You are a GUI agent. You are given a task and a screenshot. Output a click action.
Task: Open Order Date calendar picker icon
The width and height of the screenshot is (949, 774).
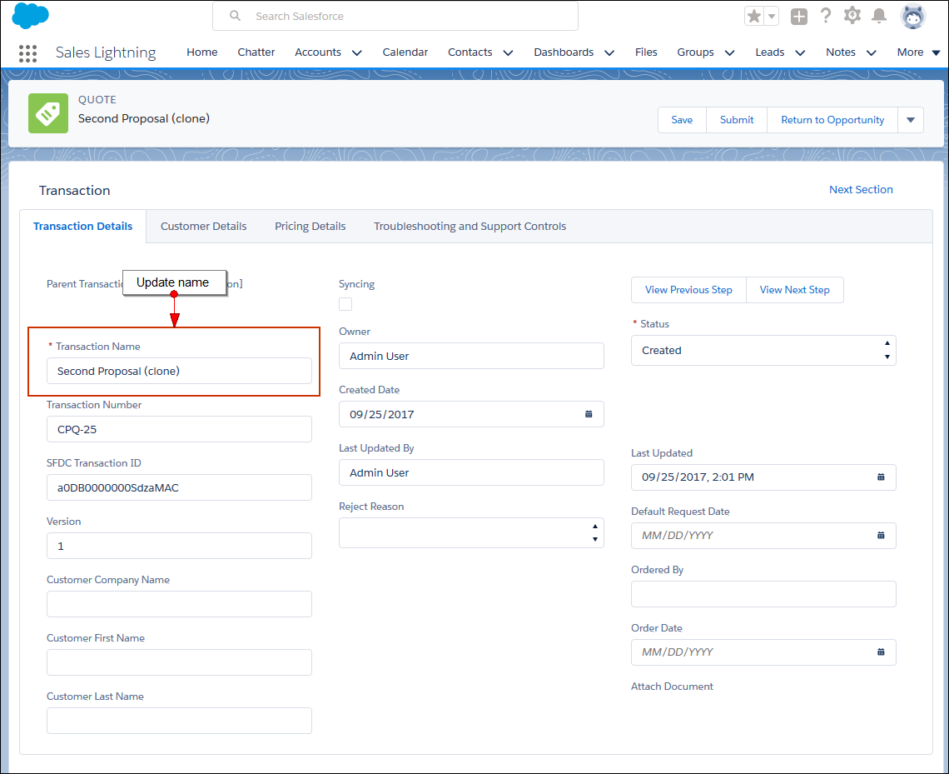tap(881, 652)
